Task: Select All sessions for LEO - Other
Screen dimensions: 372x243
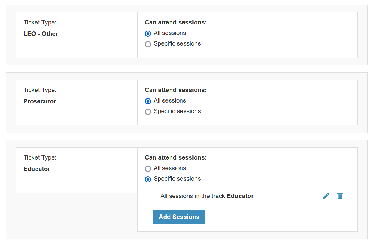Action: click(148, 33)
